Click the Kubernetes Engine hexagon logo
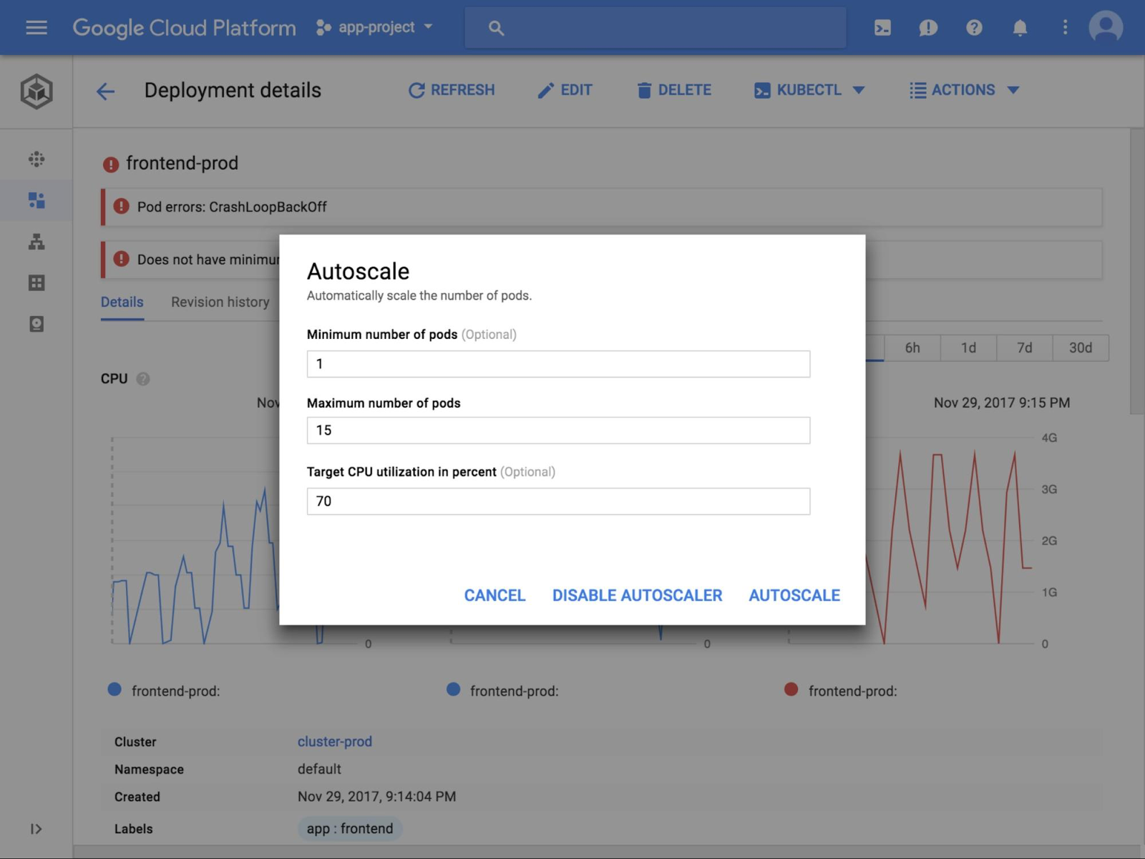1145x859 pixels. pos(36,91)
